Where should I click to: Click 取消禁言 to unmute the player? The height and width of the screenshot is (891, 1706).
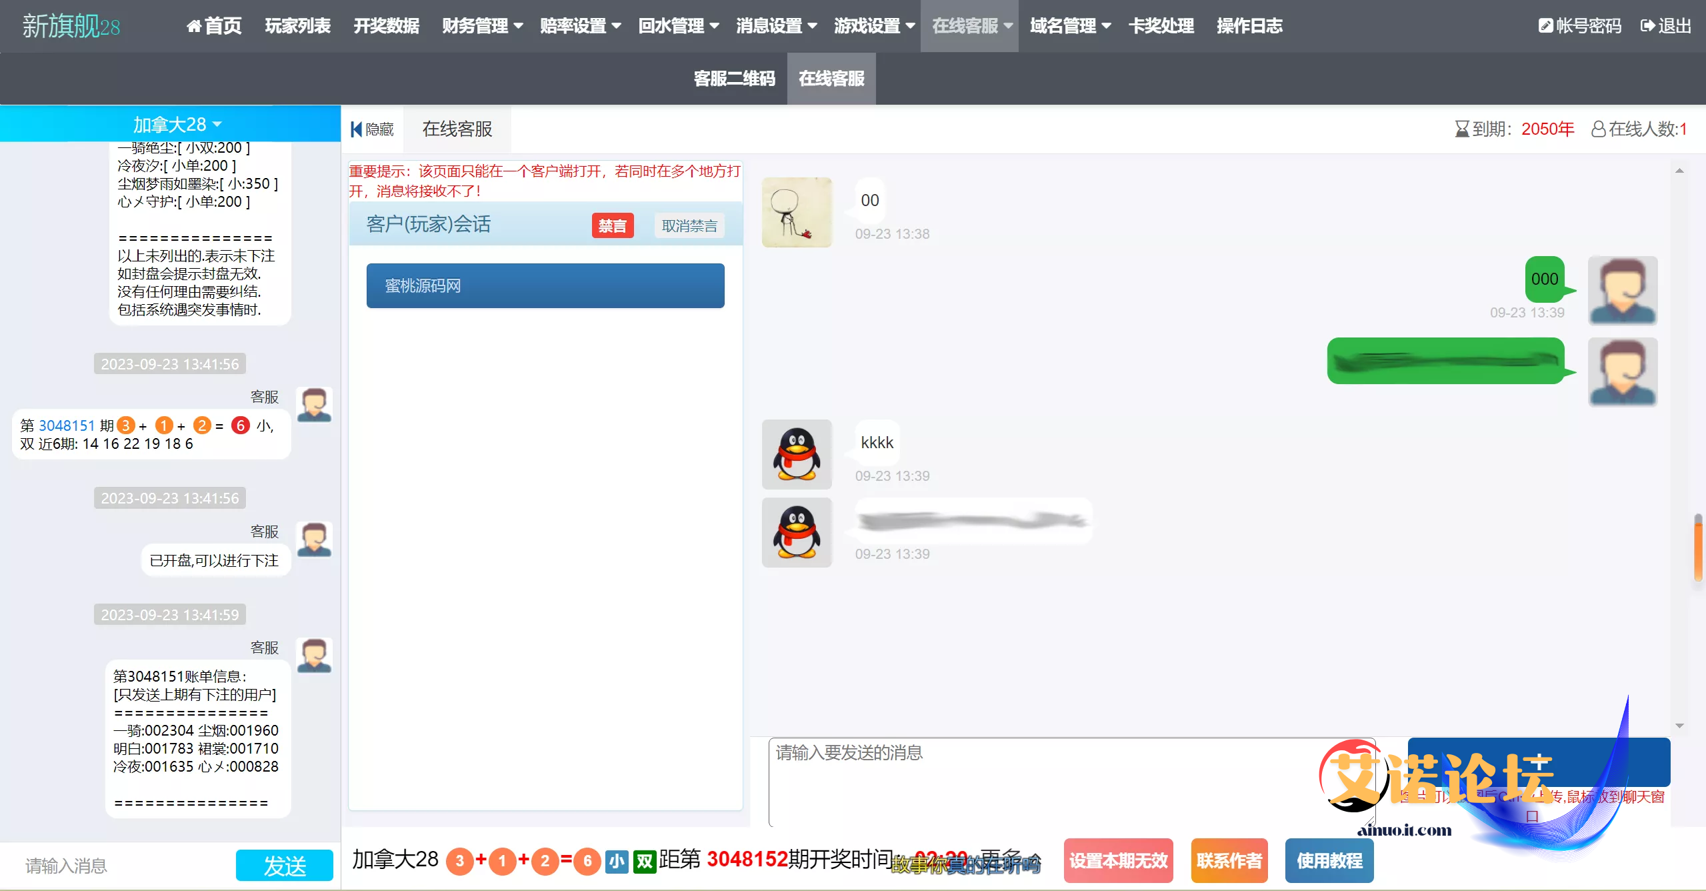tap(689, 226)
